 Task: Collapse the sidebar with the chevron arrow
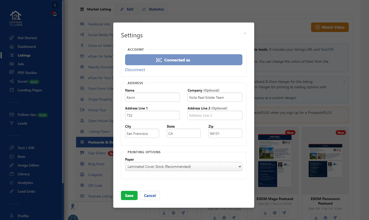click(x=55, y=5)
